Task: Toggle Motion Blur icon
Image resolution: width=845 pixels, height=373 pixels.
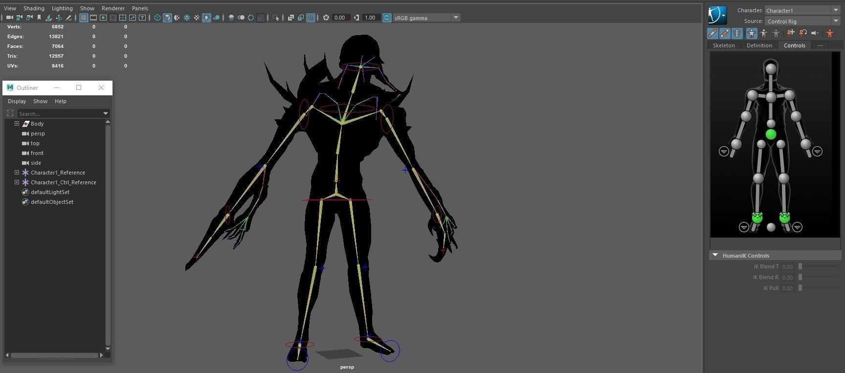Action: pos(241,18)
